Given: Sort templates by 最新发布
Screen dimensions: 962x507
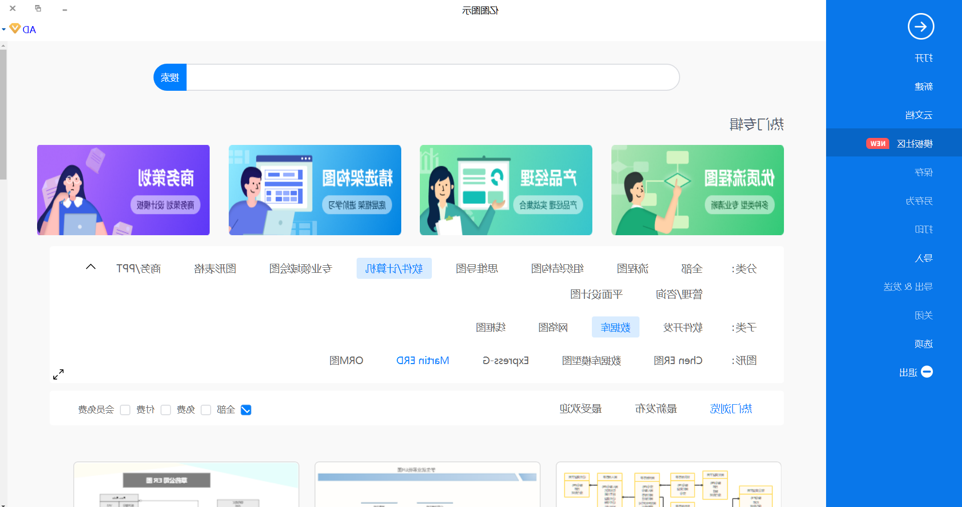Looking at the screenshot, I should click(656, 409).
